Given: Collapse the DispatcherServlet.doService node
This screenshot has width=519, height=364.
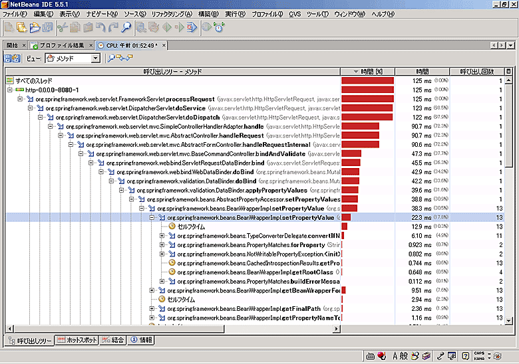Looking at the screenshot, I should pos(30,108).
